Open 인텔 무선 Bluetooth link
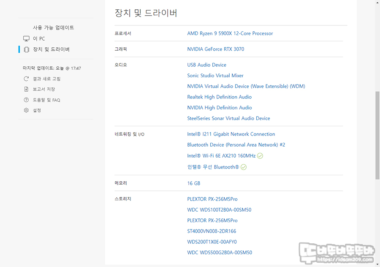 [x=213, y=167]
